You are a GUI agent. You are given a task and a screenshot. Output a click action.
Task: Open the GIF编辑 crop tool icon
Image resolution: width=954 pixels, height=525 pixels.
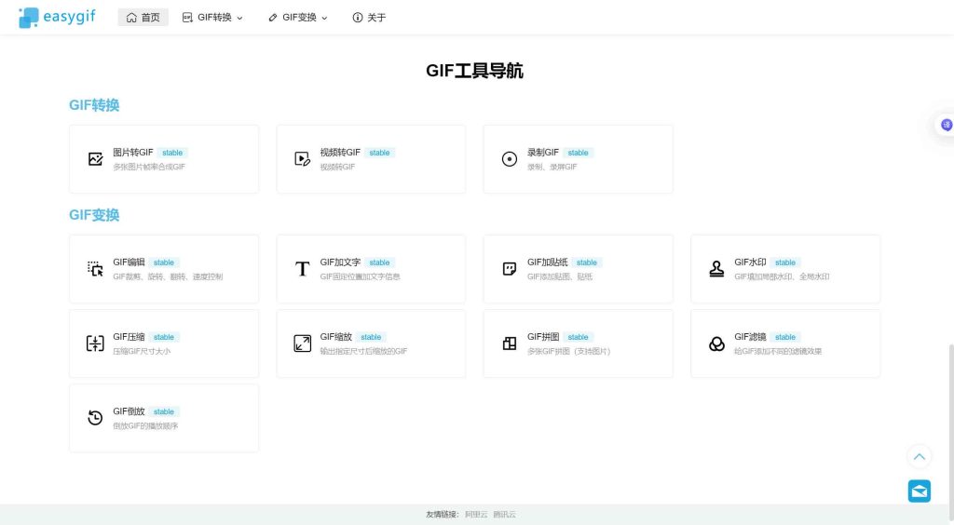(95, 269)
